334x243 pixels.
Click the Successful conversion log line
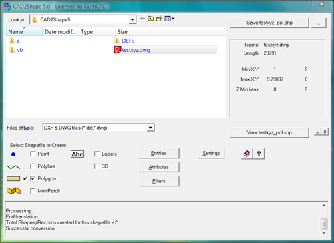(x=31, y=228)
